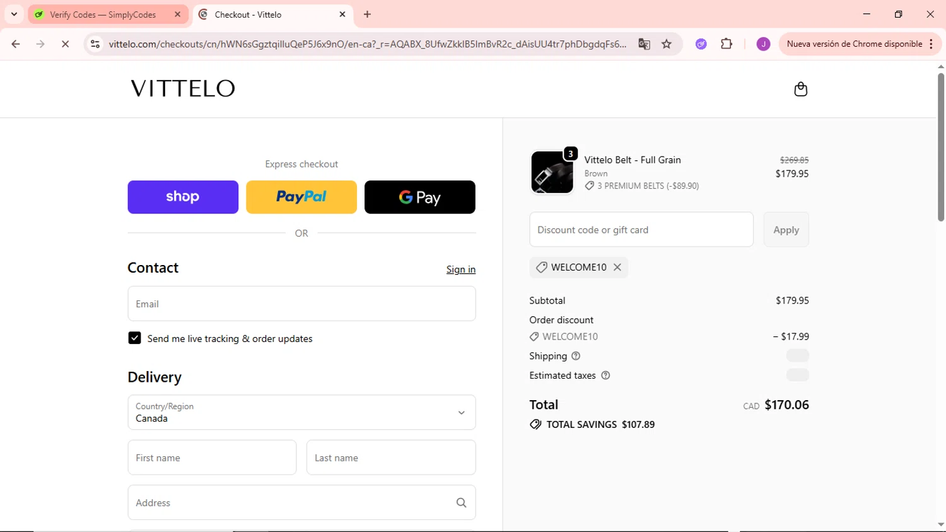Switch to the Checkout - Vittelo tab
Viewport: 946px width, 532px height.
pos(273,15)
